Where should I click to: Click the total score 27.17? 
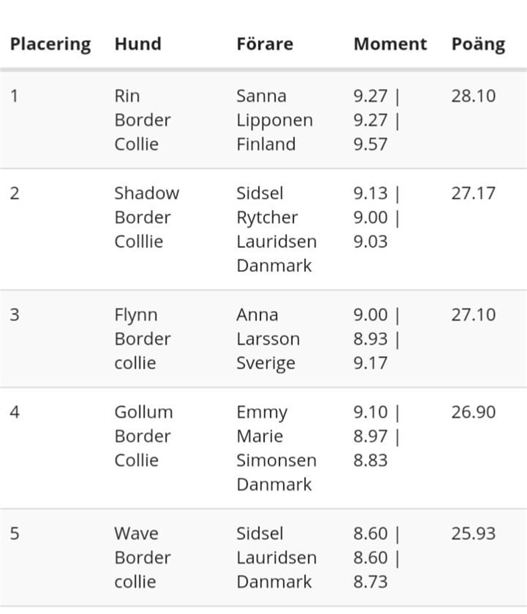[x=473, y=193]
